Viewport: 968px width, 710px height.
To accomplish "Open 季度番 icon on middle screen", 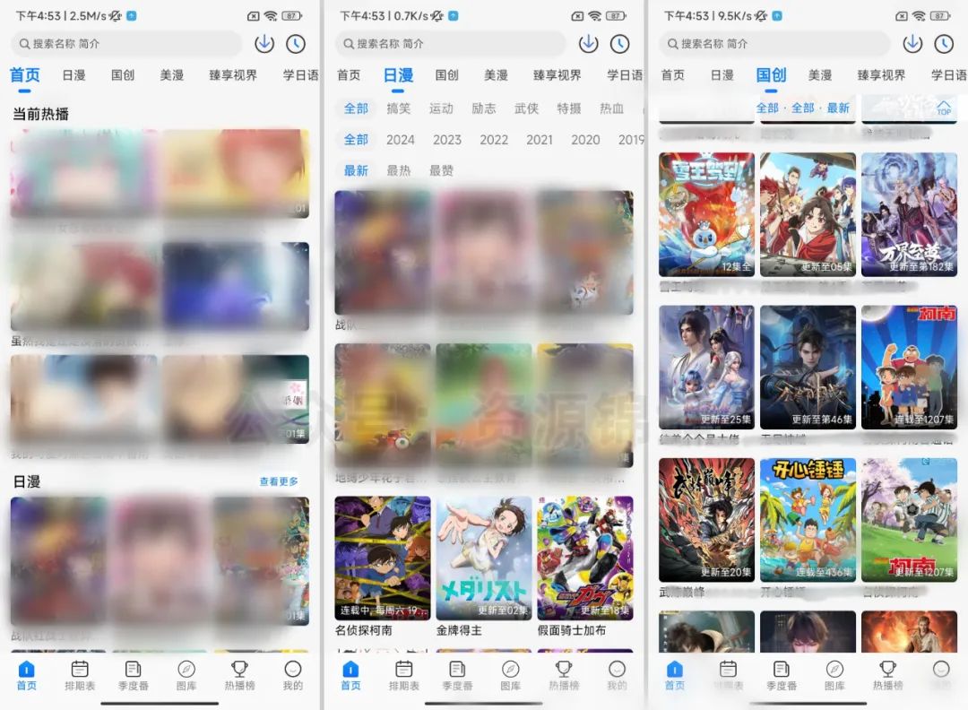I will point(457,670).
